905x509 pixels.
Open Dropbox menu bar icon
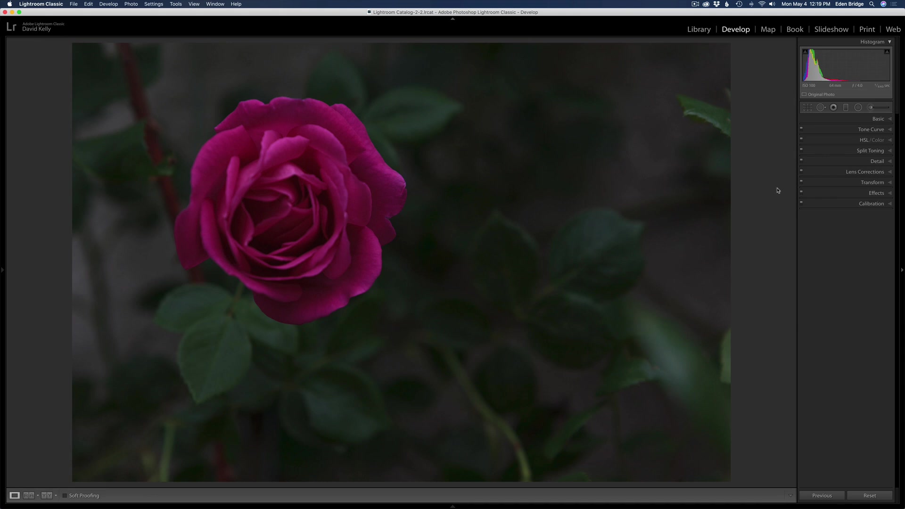pyautogui.click(x=716, y=4)
